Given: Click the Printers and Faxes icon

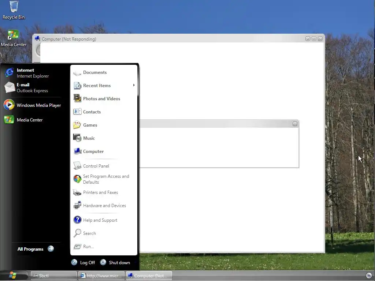Looking at the screenshot, I should 77,192.
